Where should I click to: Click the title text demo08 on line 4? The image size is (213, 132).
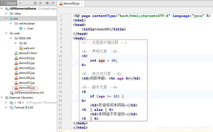point(103,29)
